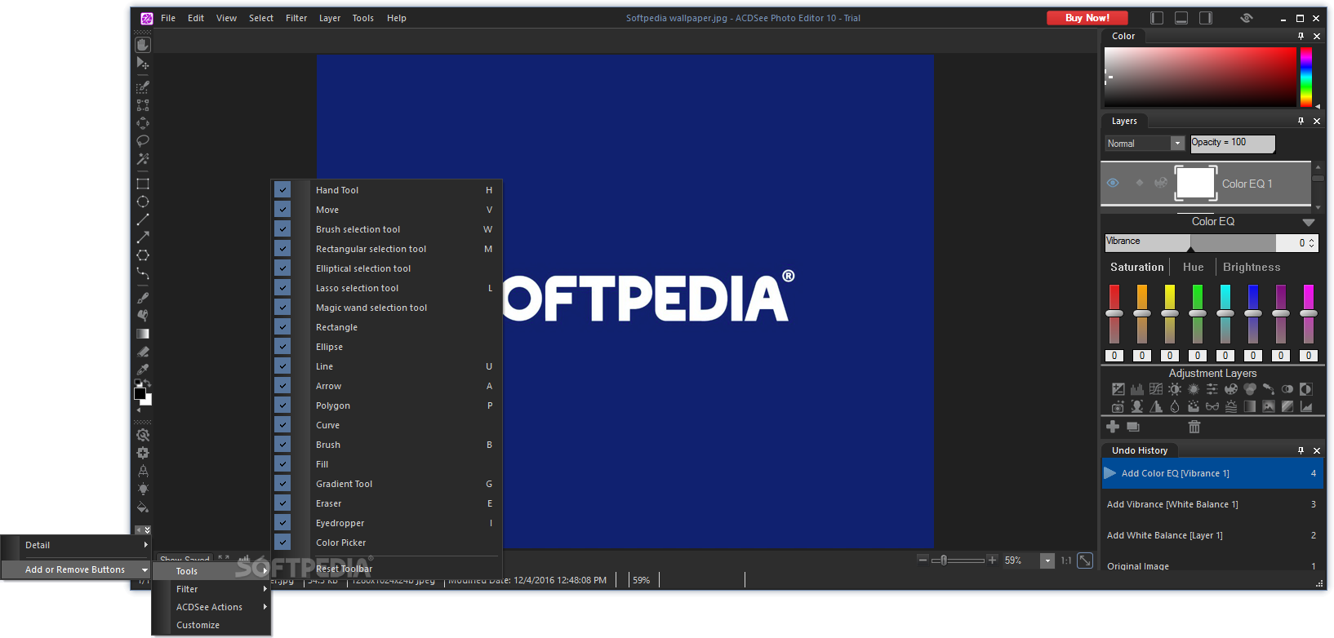Image resolution: width=1334 pixels, height=638 pixels.
Task: Click the red saturation slider handle
Action: pyautogui.click(x=1114, y=313)
